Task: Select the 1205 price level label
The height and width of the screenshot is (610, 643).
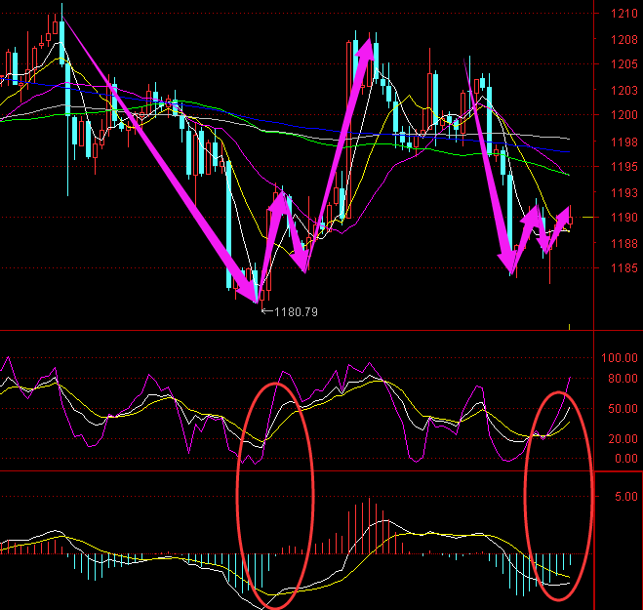Action: [x=624, y=64]
